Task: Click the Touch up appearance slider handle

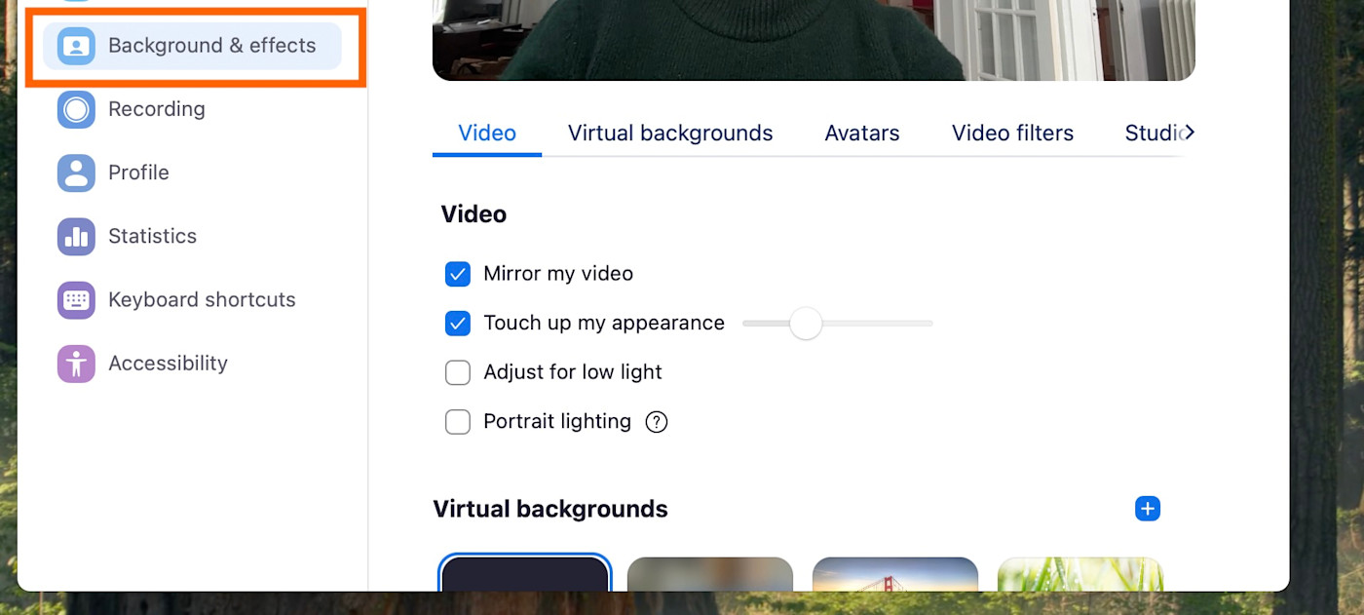Action: point(806,324)
